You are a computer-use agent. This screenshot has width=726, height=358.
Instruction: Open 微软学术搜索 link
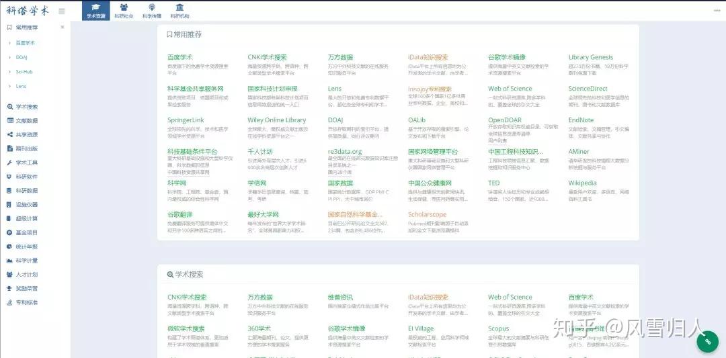pyautogui.click(x=186, y=329)
